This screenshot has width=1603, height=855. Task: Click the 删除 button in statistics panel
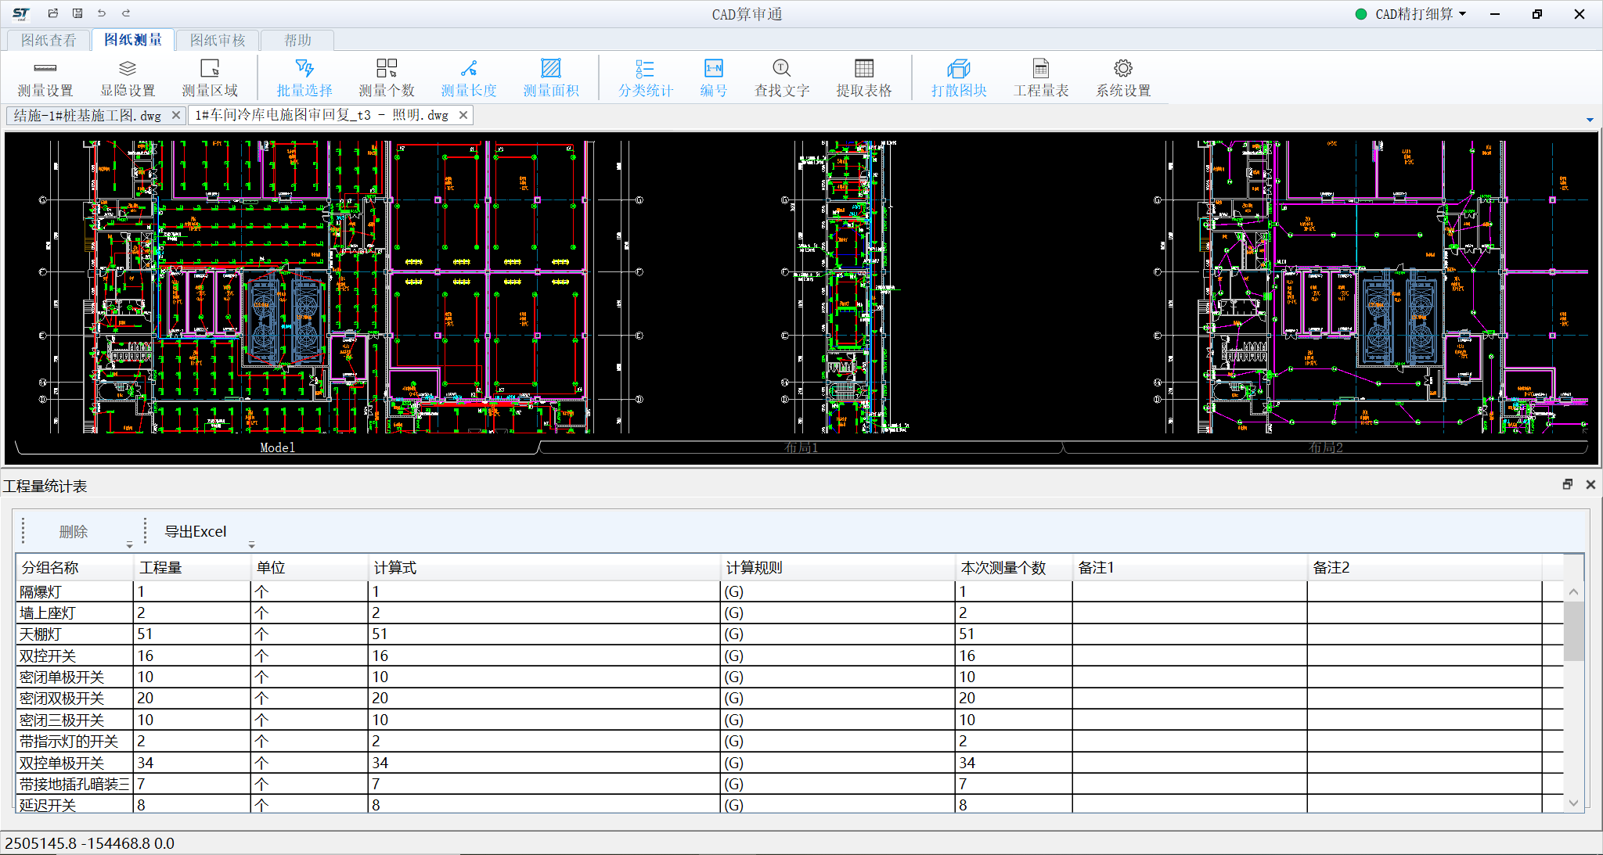73,532
